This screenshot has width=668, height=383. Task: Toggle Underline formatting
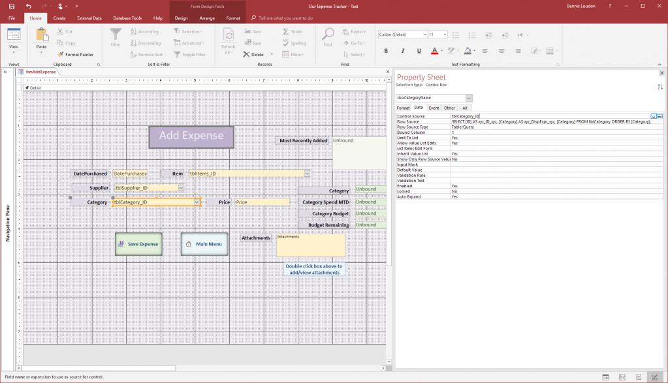point(419,51)
